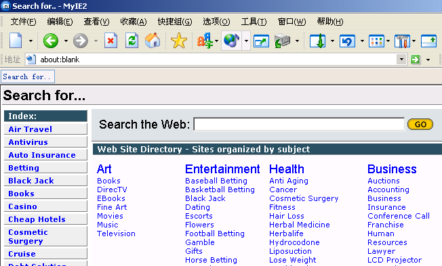
Task: Open the Cheap Hotels index link
Action: click(37, 219)
